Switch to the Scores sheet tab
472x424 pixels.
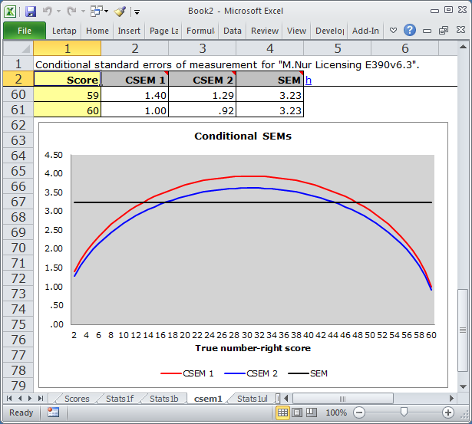click(77, 399)
